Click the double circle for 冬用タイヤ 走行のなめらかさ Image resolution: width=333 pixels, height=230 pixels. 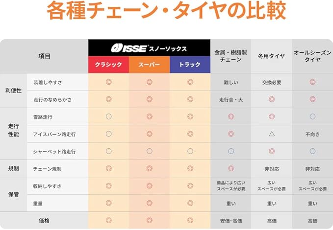(x=272, y=99)
